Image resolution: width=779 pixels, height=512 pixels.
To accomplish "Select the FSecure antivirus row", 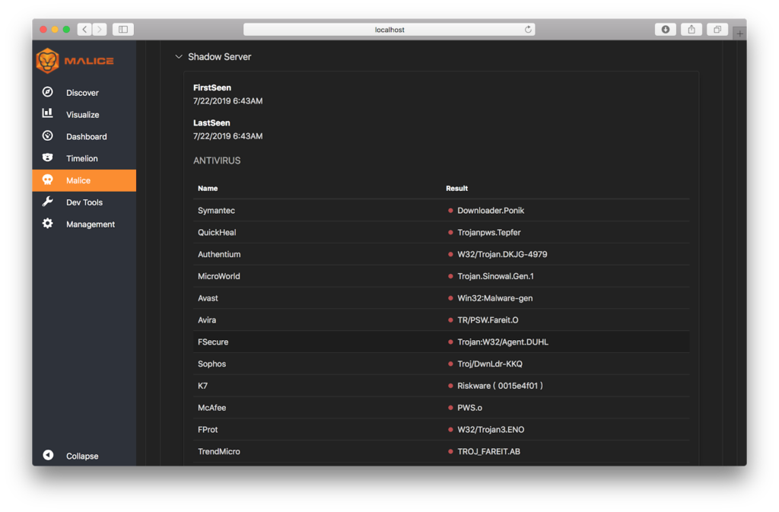I will tap(441, 342).
